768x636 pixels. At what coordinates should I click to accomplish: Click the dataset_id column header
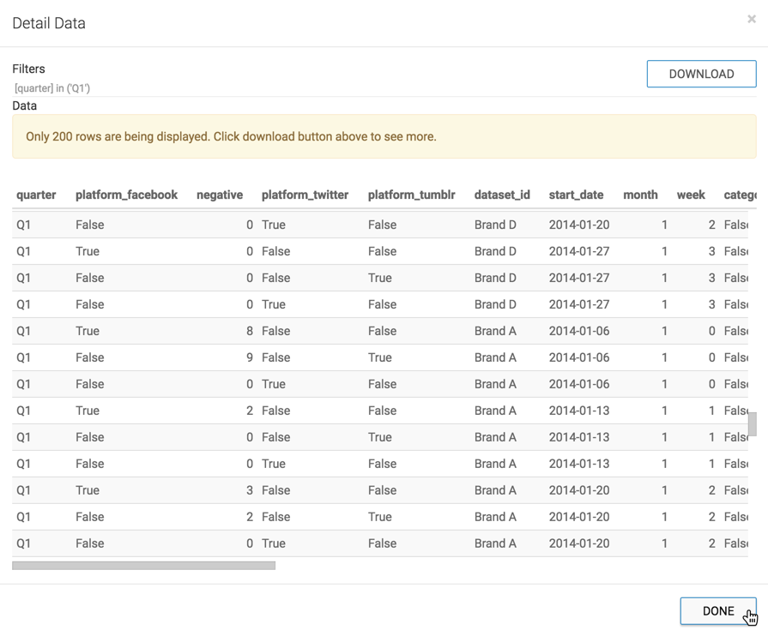[x=502, y=195]
